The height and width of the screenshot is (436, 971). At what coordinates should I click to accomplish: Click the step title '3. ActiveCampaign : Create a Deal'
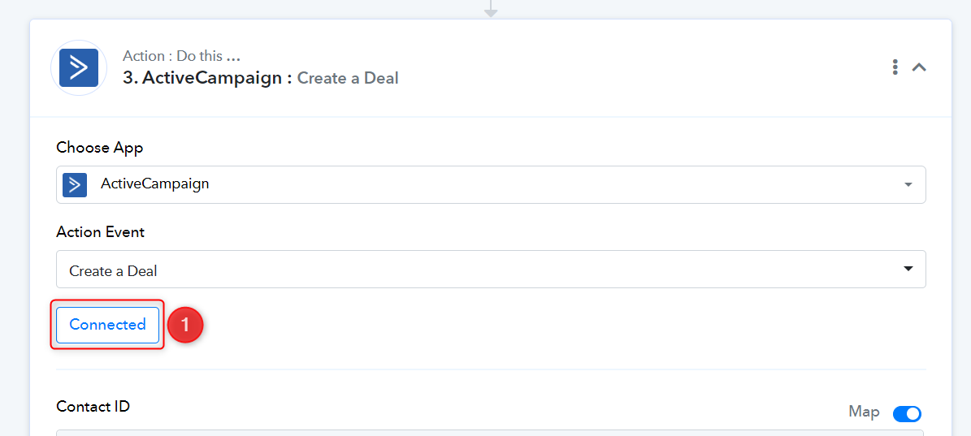(260, 79)
